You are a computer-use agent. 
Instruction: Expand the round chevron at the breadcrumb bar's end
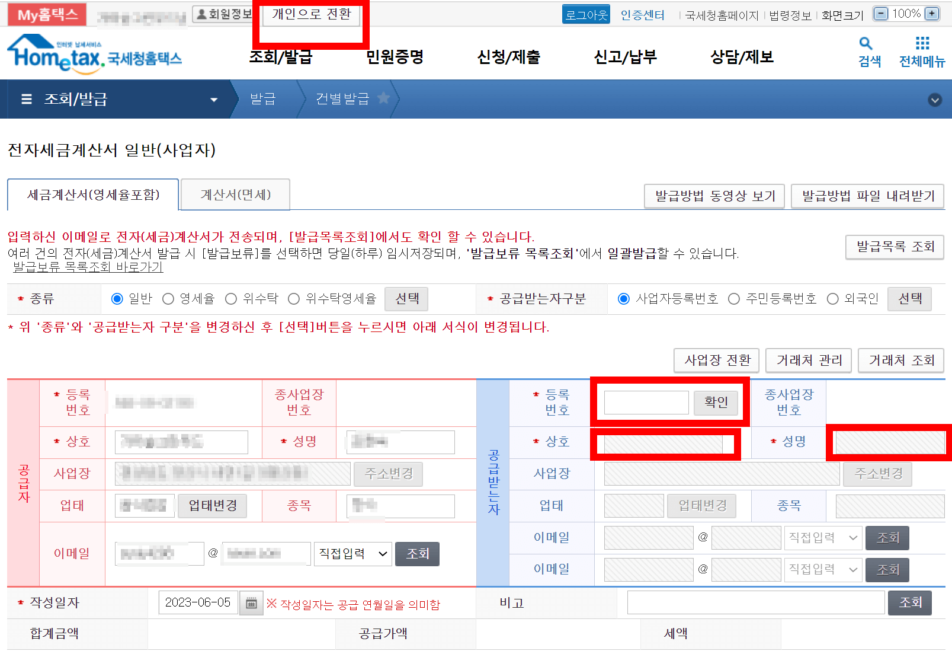tap(935, 100)
